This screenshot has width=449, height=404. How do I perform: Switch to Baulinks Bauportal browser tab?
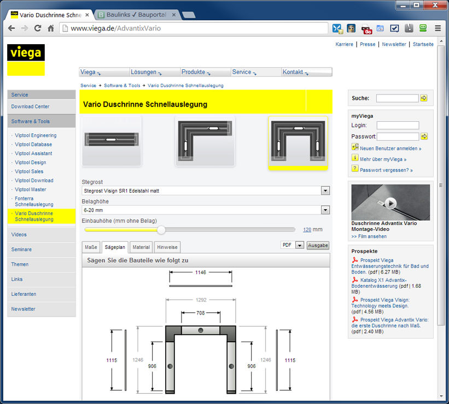point(136,15)
